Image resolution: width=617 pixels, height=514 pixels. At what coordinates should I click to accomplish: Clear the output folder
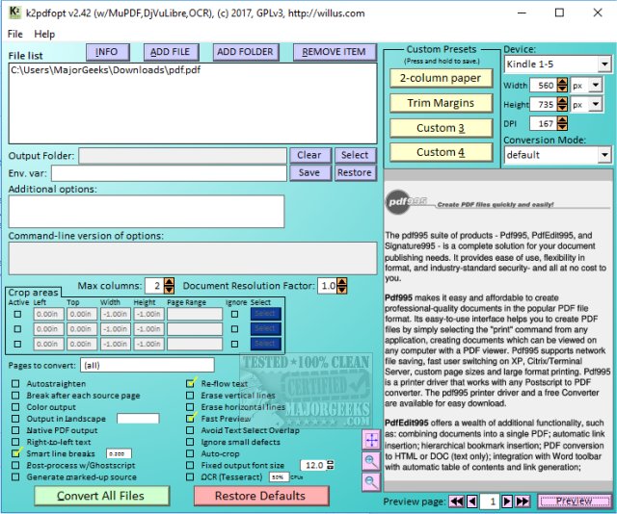310,155
